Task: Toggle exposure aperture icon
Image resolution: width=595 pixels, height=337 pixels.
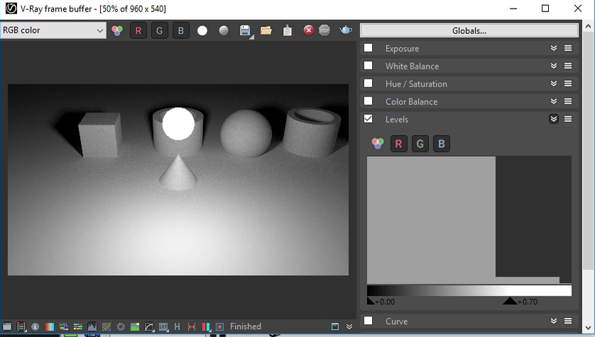Action: click(121, 326)
